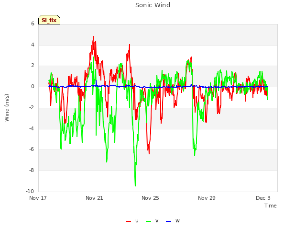This screenshot has width=306, height=230.
Task: Click the -6 y-axis tick label
Action: [x=32, y=149]
